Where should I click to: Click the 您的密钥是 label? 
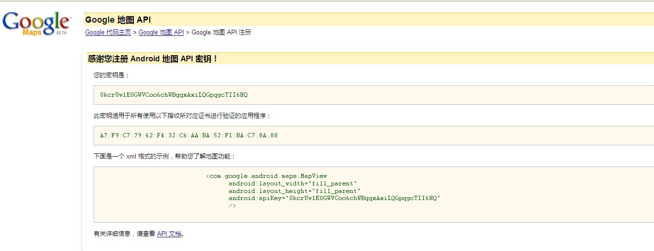pos(112,75)
